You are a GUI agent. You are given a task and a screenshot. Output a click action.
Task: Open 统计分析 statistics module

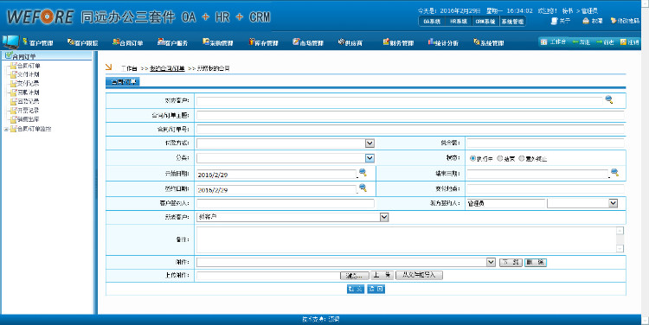click(443, 42)
